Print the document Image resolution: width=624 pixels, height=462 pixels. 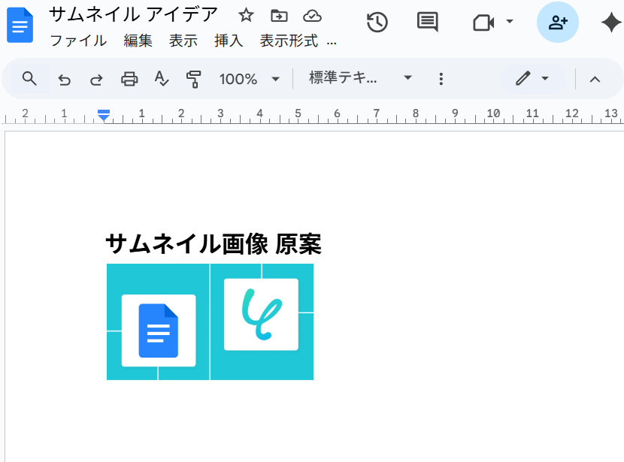[129, 79]
